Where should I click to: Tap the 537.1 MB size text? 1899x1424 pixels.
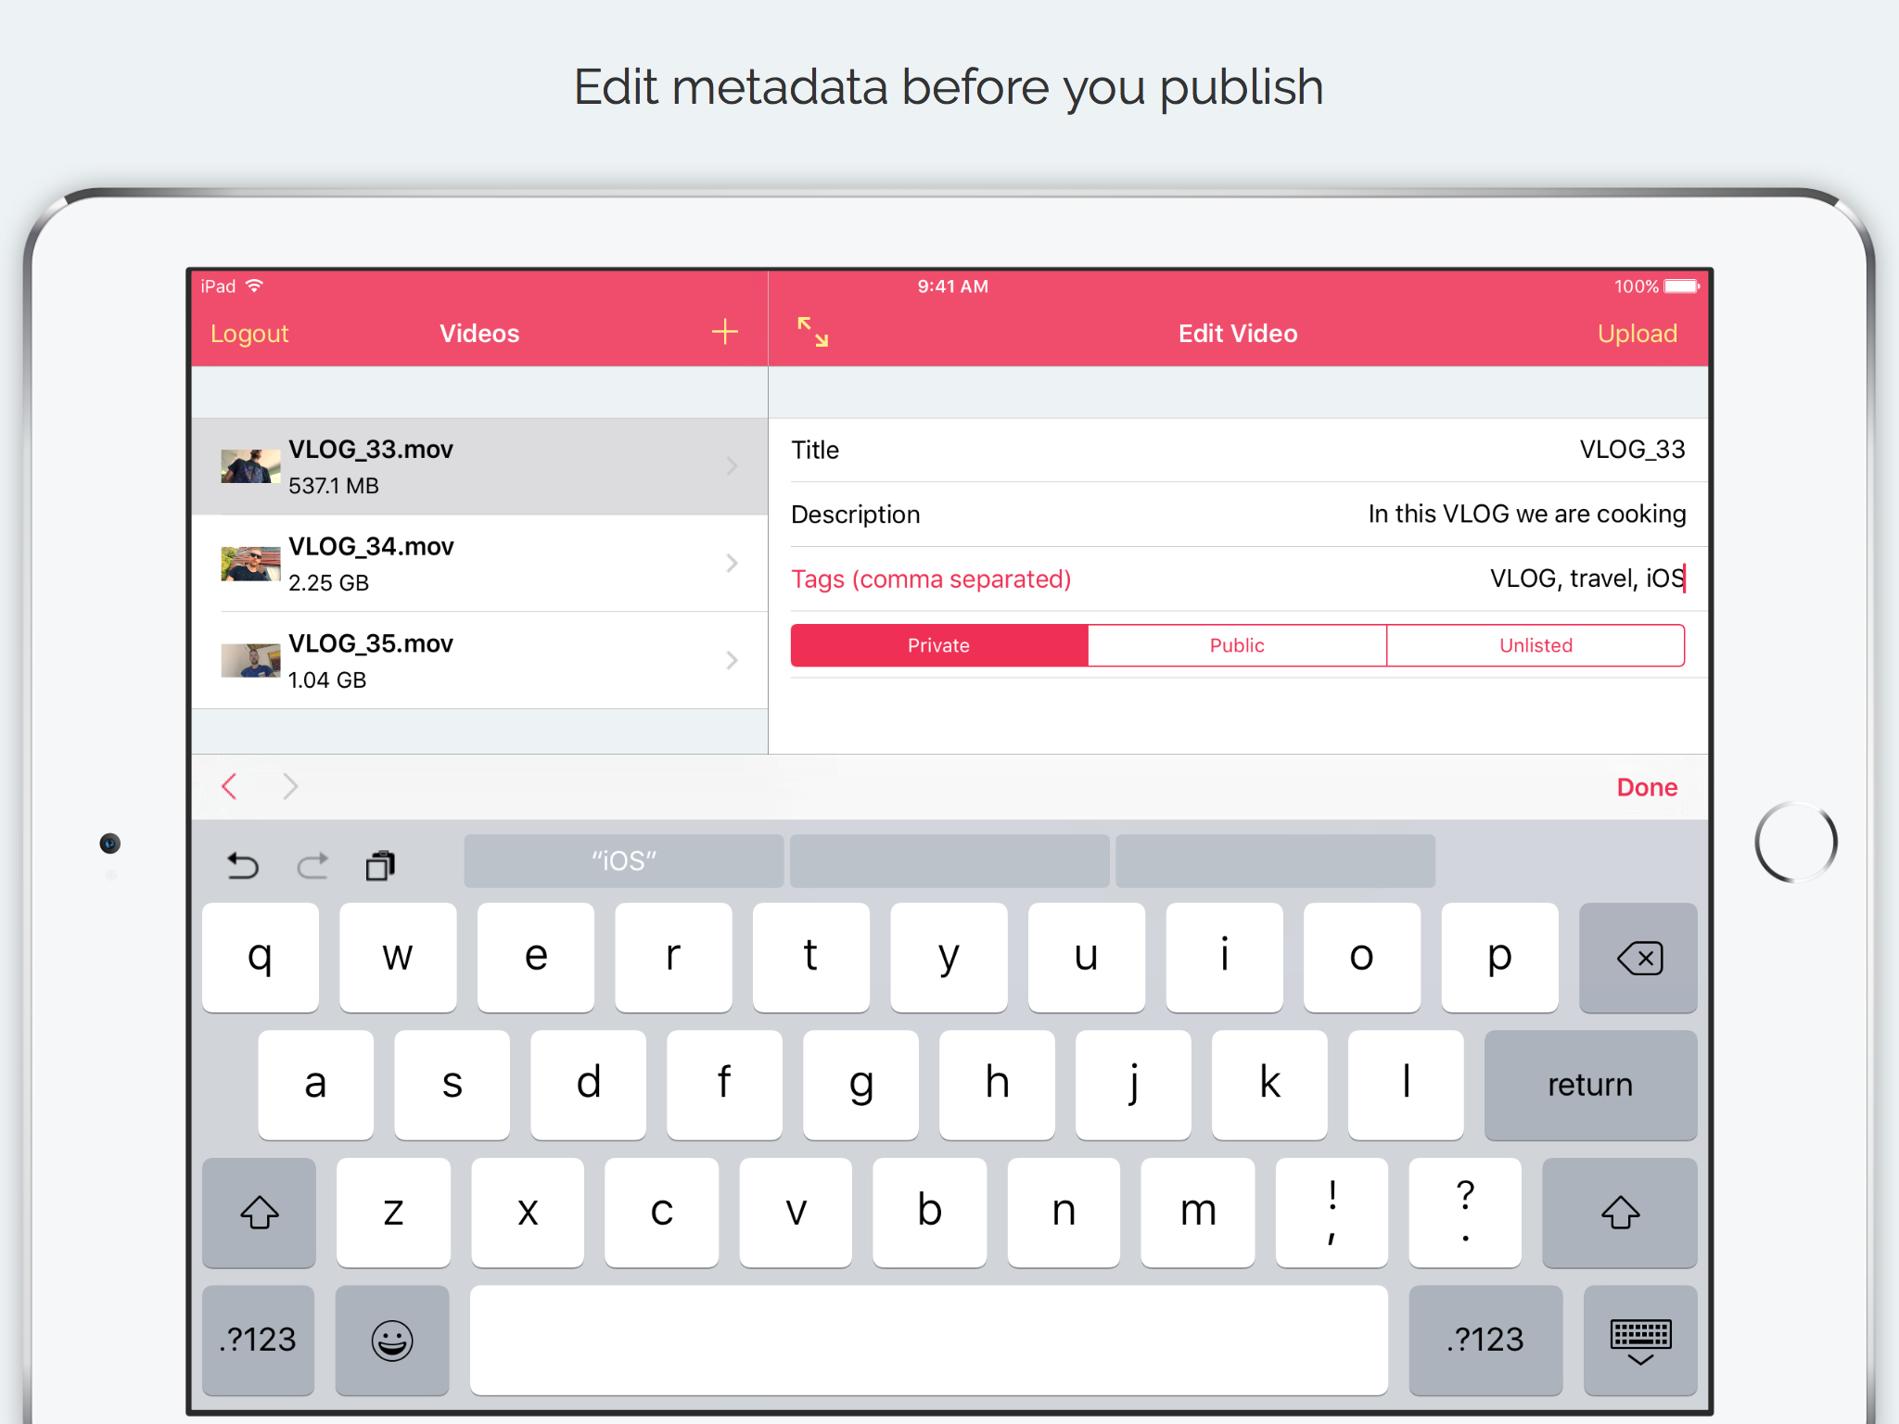click(333, 486)
